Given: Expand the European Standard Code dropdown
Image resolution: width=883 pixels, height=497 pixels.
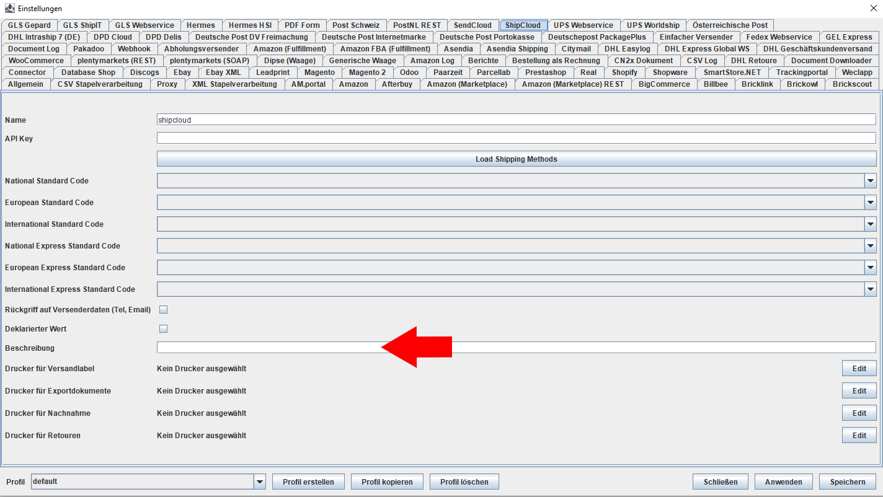Looking at the screenshot, I should point(870,203).
